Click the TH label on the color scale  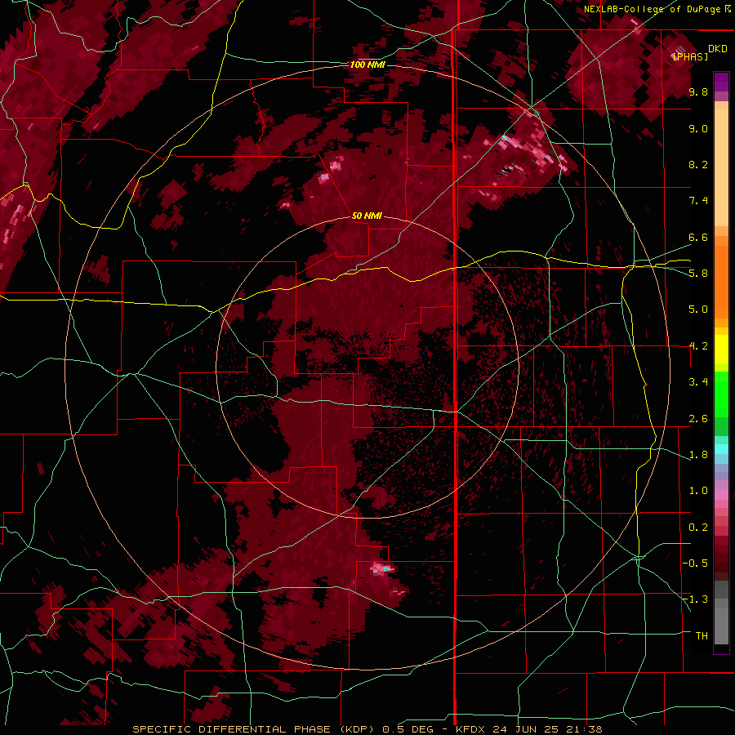coord(702,636)
